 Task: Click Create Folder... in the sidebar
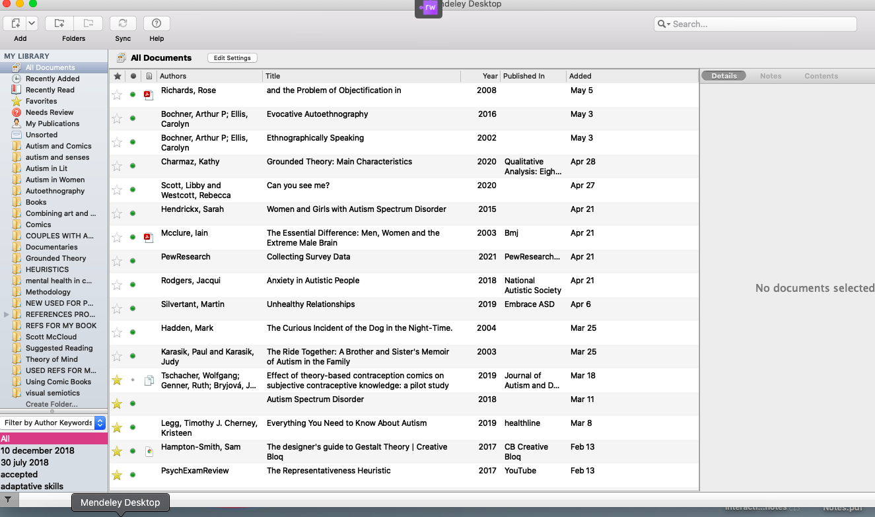click(52, 404)
